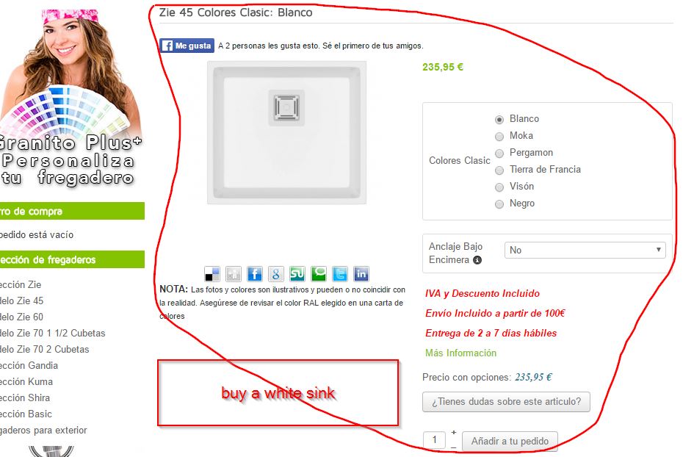Share on Facebook square icon

point(255,274)
